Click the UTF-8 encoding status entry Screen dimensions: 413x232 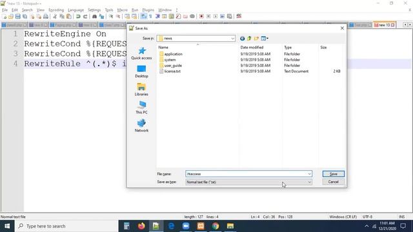[x=367, y=217]
